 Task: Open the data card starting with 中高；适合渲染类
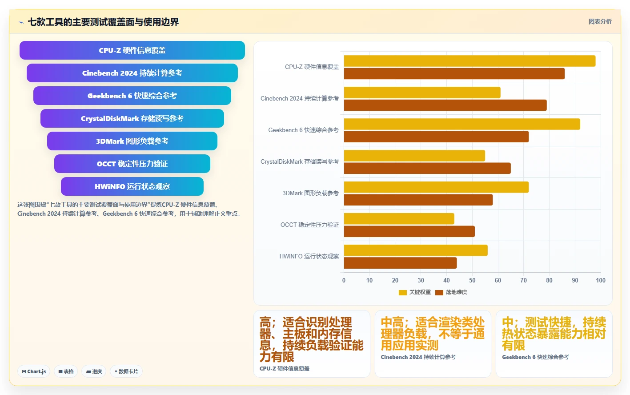433,344
